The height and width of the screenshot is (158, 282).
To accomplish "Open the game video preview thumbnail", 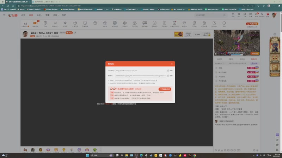I will [x=237, y=42].
